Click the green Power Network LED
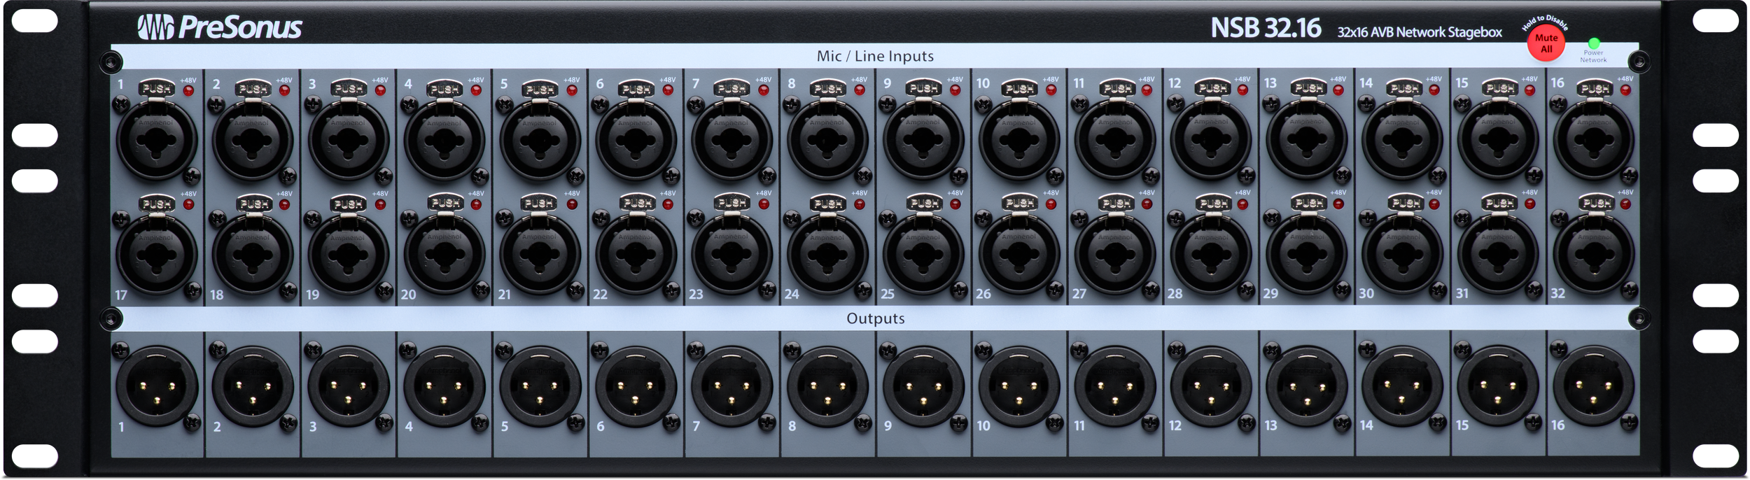1750x480 pixels. tap(1594, 43)
